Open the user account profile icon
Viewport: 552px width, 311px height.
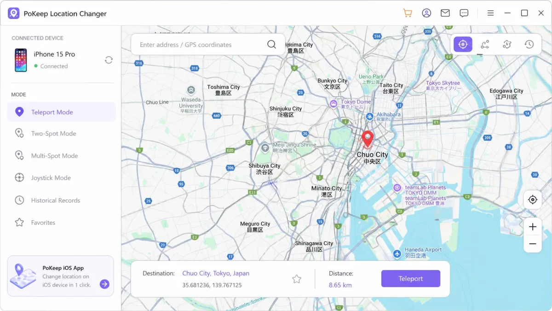click(x=426, y=13)
